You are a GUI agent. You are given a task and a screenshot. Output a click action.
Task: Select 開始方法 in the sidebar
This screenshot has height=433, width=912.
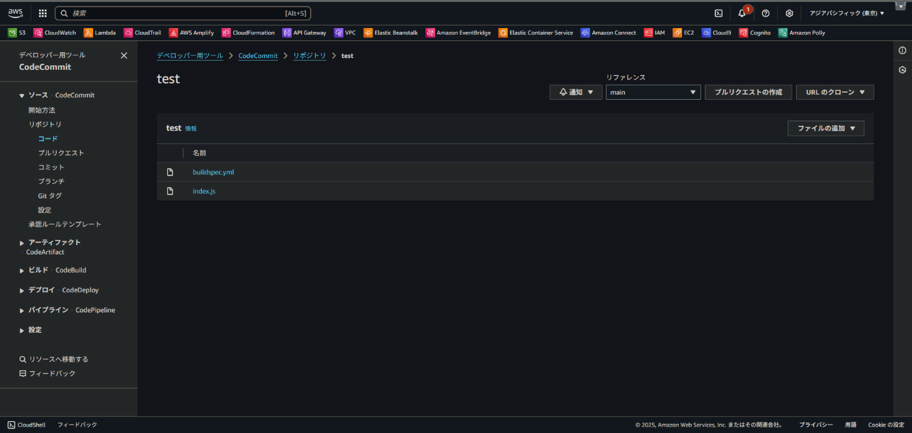(x=42, y=110)
